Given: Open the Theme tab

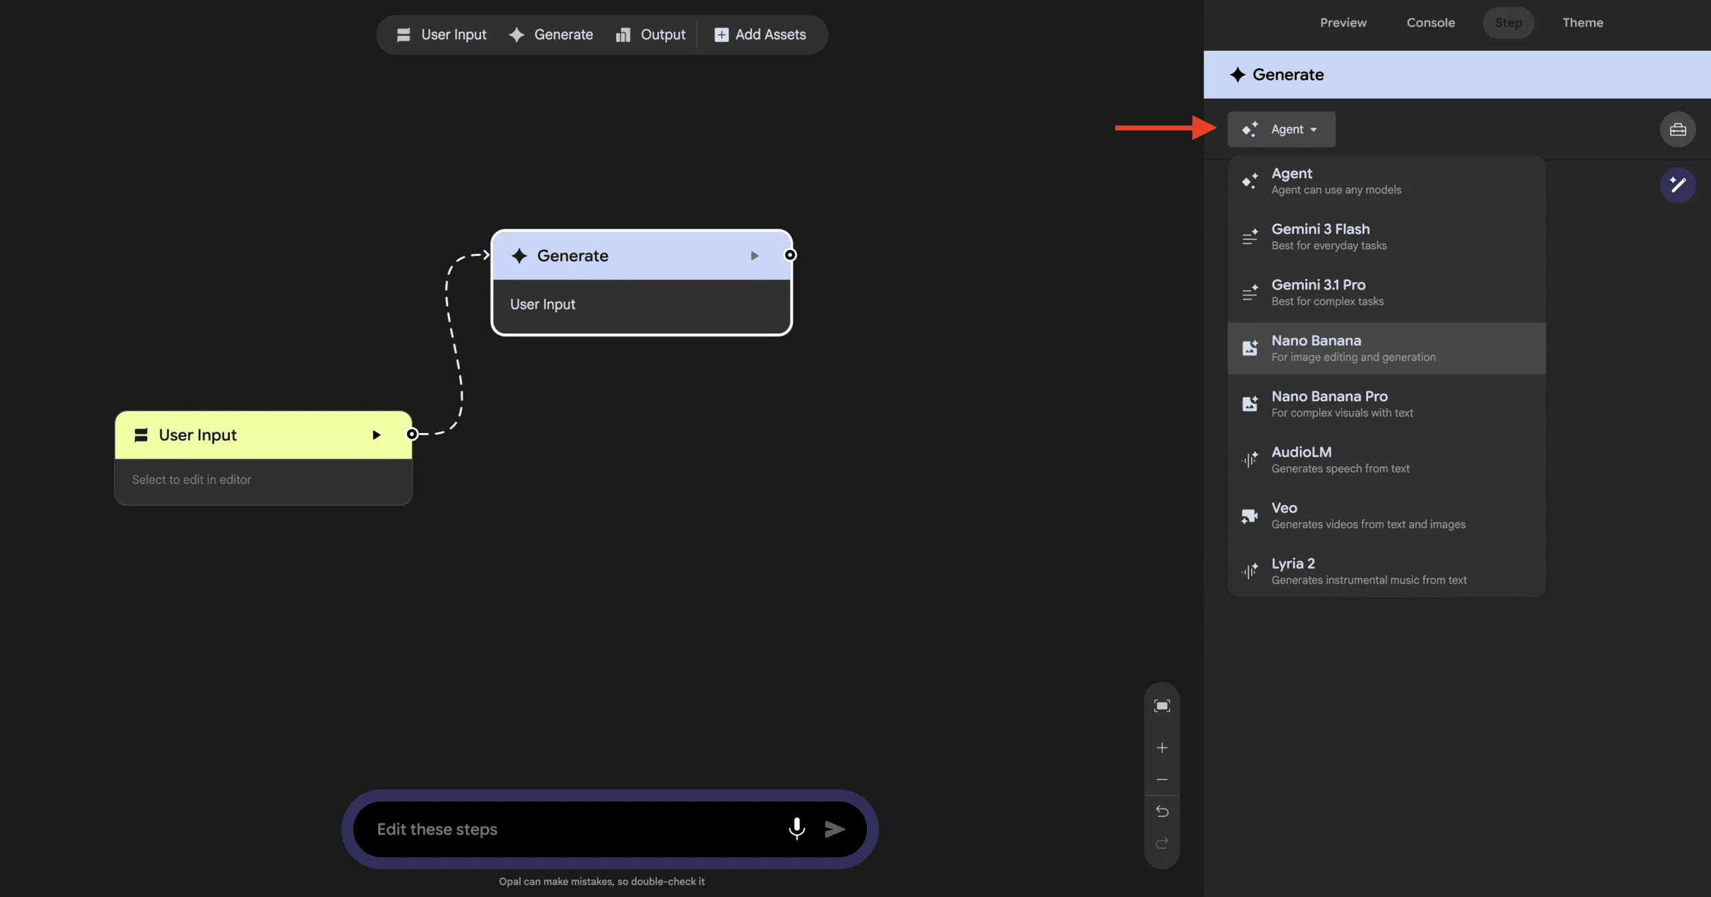Looking at the screenshot, I should [x=1583, y=23].
